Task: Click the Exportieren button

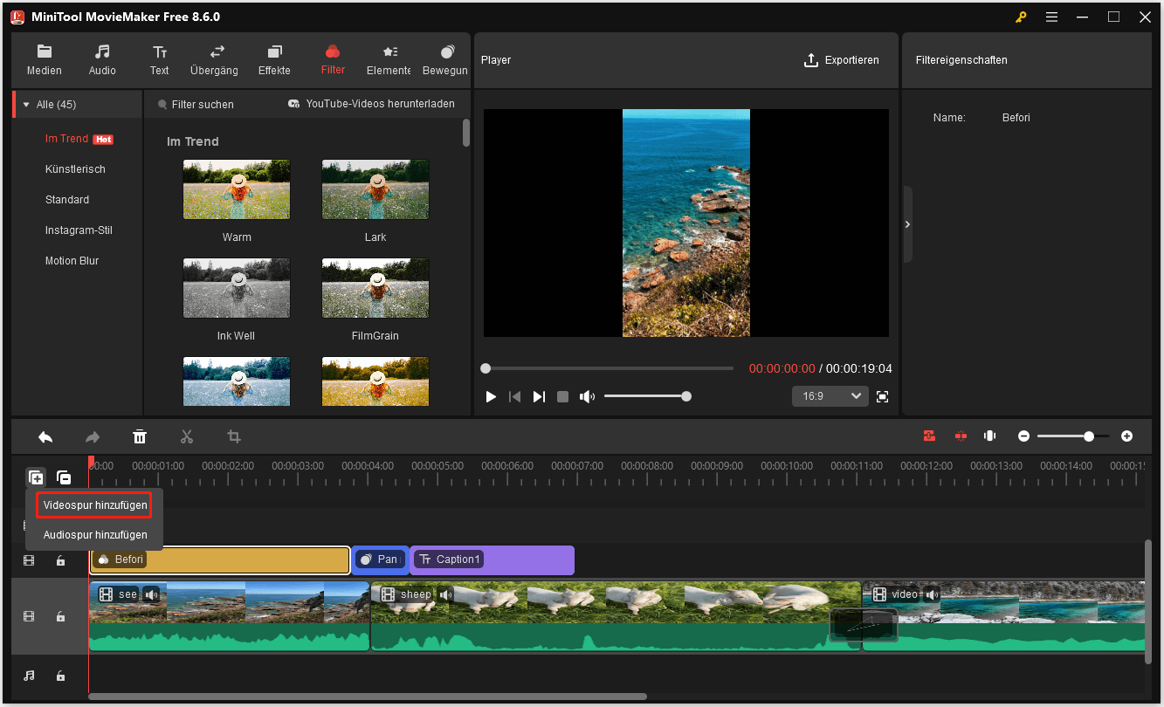Action: tap(842, 59)
